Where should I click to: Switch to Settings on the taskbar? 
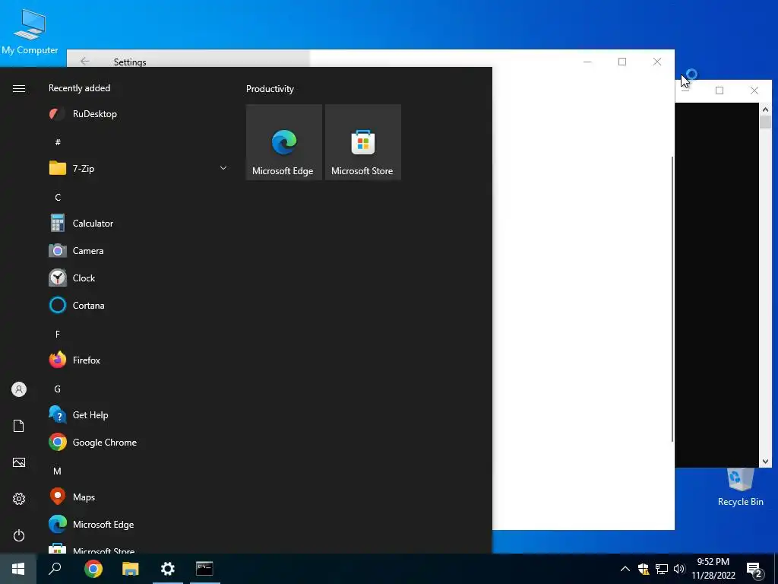tap(168, 569)
